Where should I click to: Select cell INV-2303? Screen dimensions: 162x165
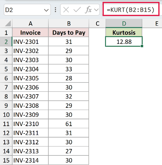pos(30,60)
